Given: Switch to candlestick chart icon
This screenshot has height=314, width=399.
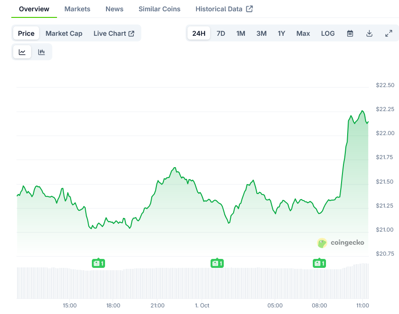Looking at the screenshot, I should point(41,52).
